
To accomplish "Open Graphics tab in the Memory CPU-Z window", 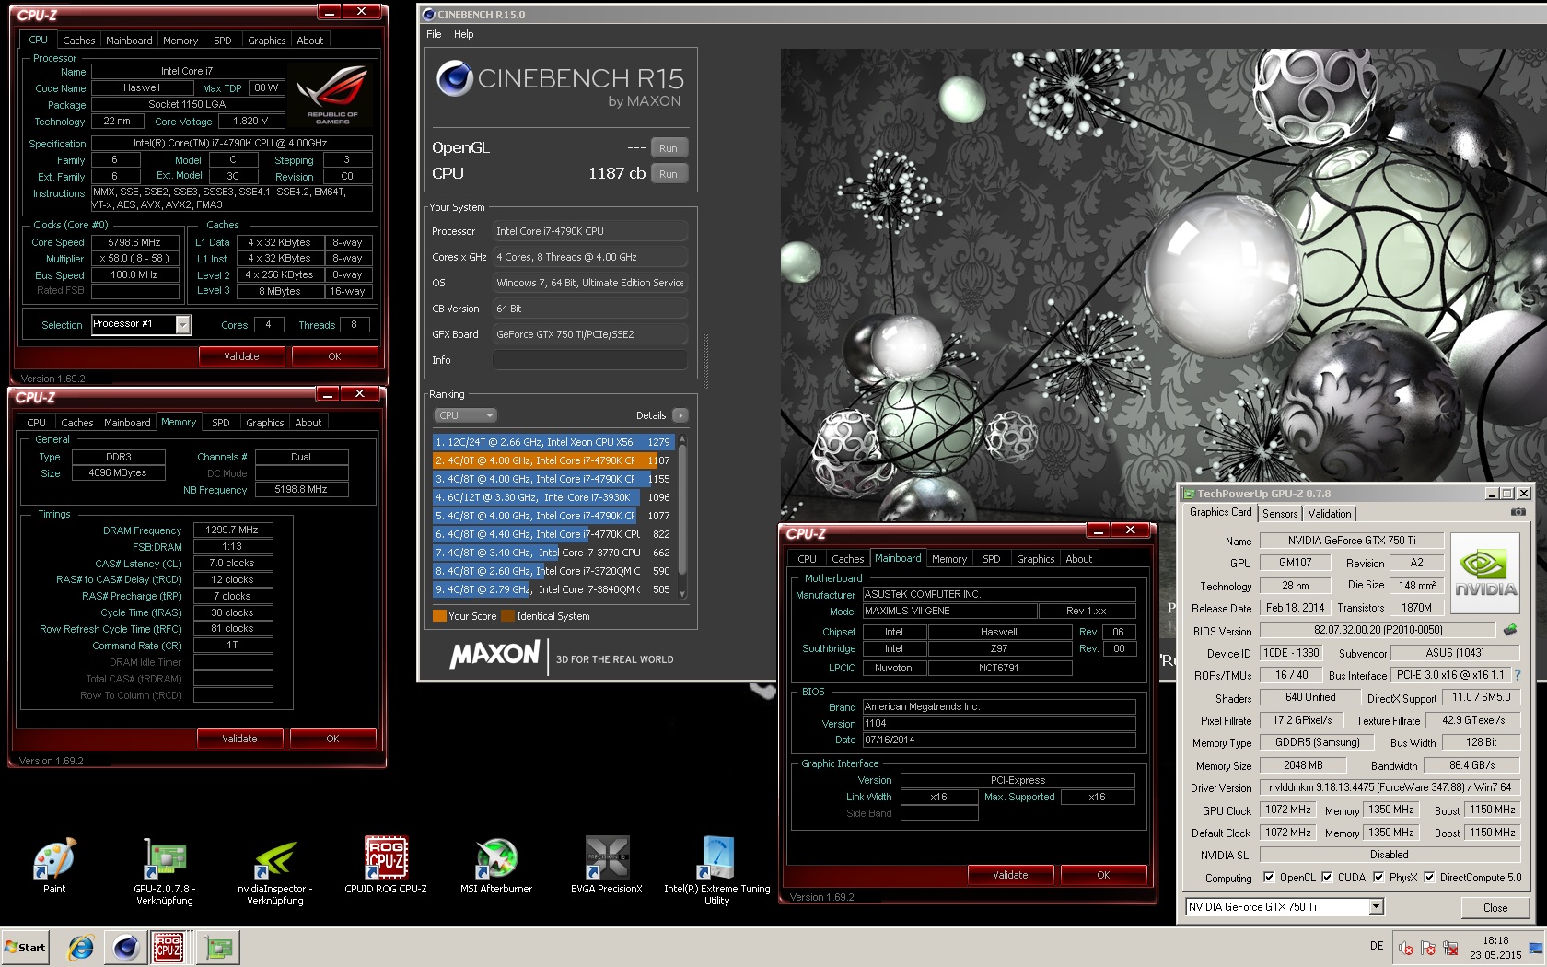I will click(265, 423).
